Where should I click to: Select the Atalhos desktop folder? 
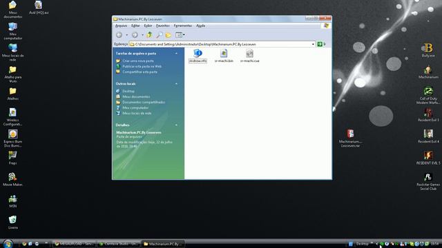[x=12, y=94]
